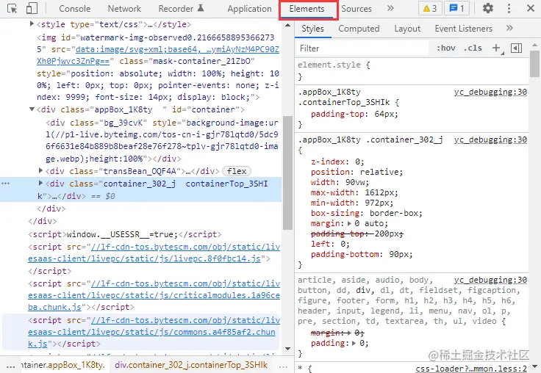The width and height of the screenshot is (541, 373).
Task: Click the Elements tree scroll up arrow
Action: [x=287, y=25]
